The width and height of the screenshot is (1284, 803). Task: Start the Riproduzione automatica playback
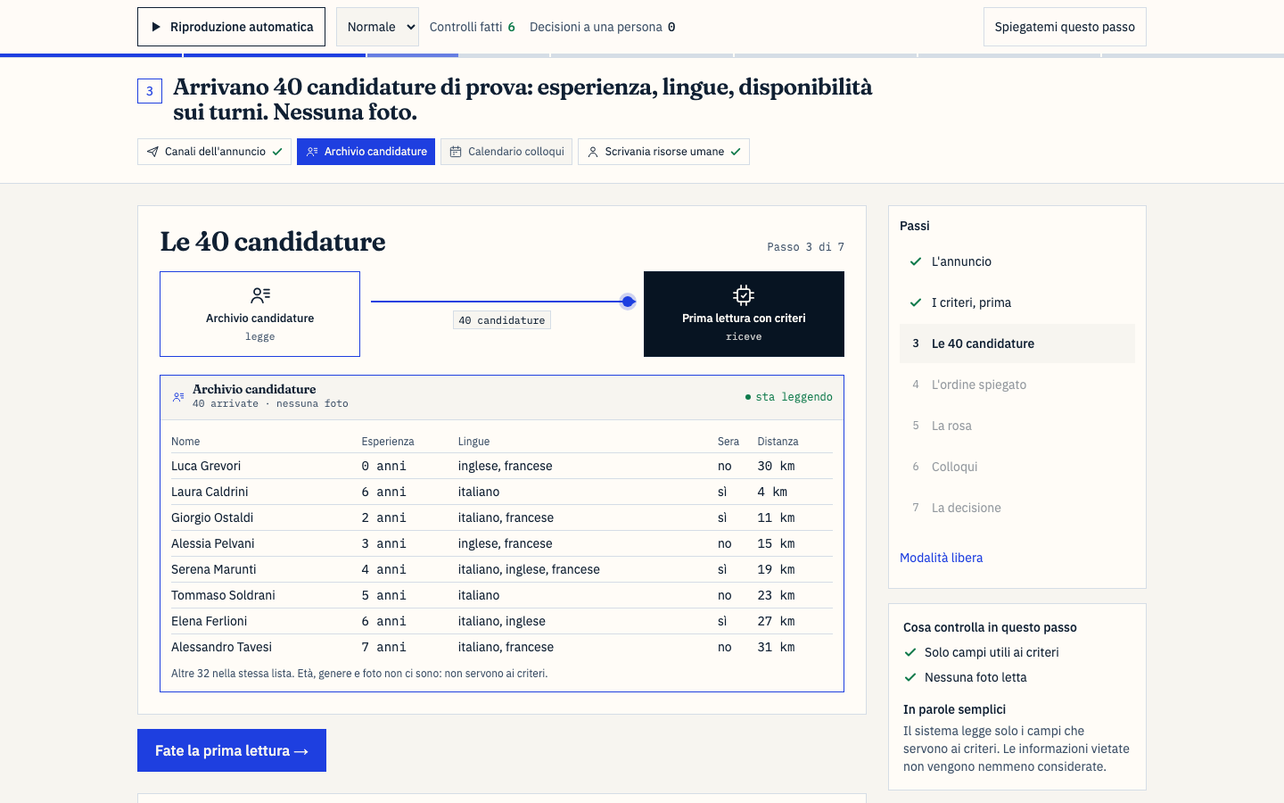click(x=231, y=27)
